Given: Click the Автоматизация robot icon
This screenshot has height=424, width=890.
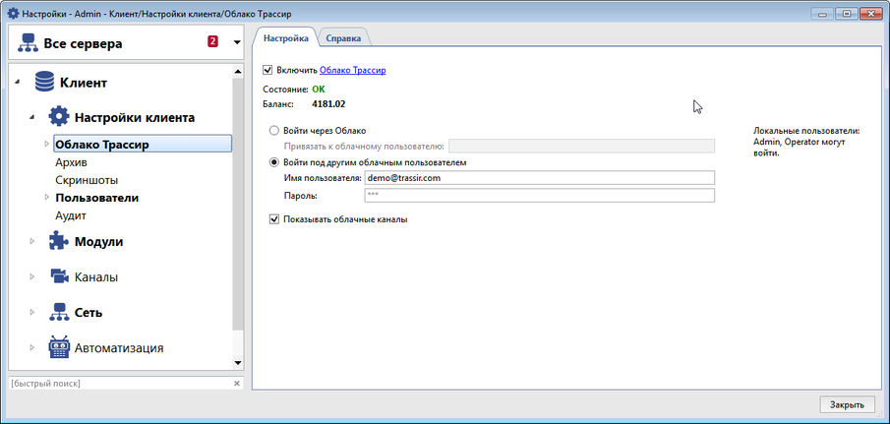Looking at the screenshot, I should 59,348.
